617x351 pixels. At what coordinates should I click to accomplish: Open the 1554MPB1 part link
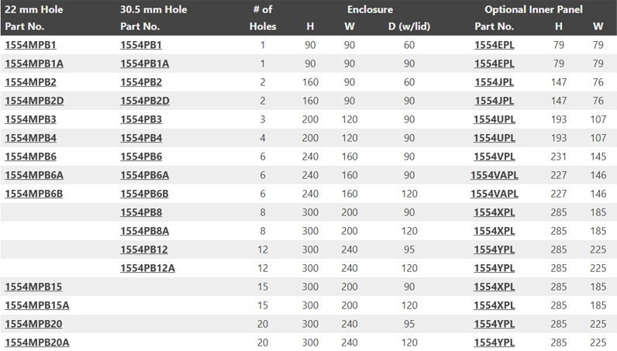click(x=30, y=45)
